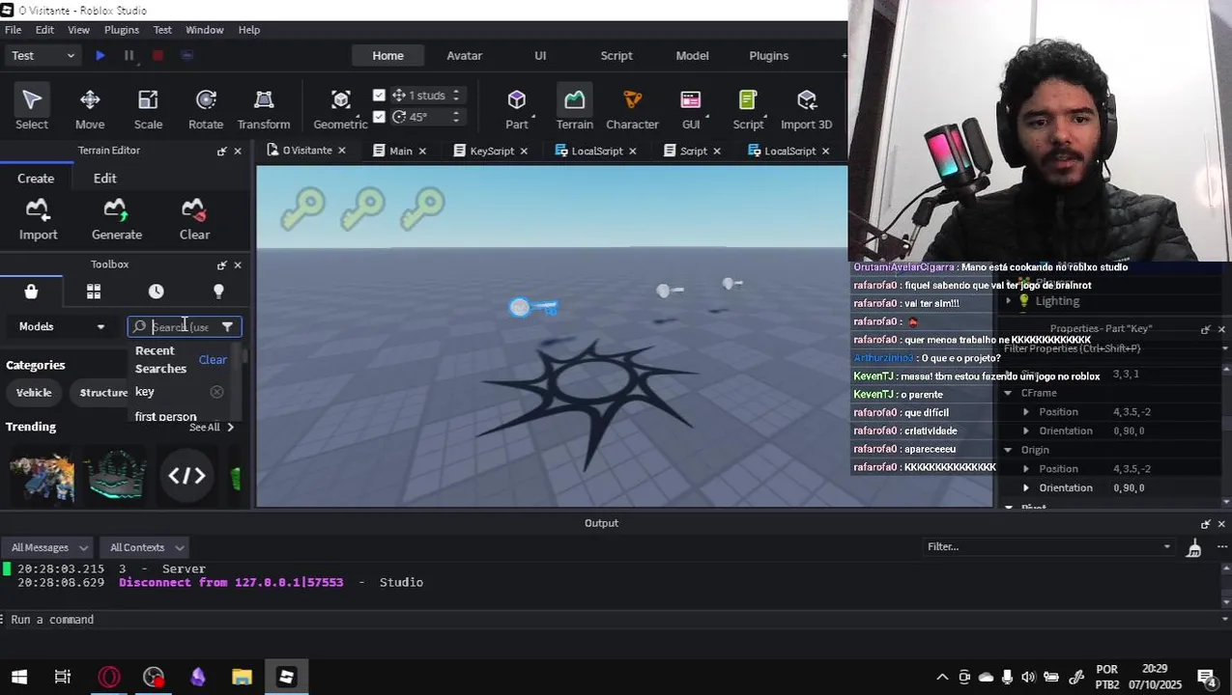This screenshot has width=1232, height=695.
Task: Open Toolbox Recent clock tab
Action: coord(156,292)
